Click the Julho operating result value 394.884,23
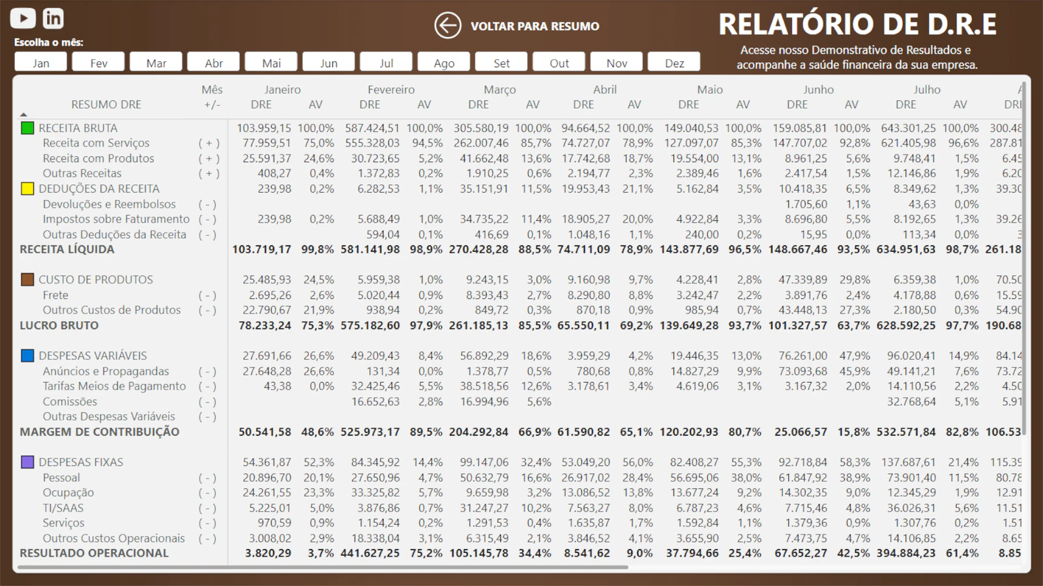Image resolution: width=1043 pixels, height=586 pixels. (x=906, y=553)
